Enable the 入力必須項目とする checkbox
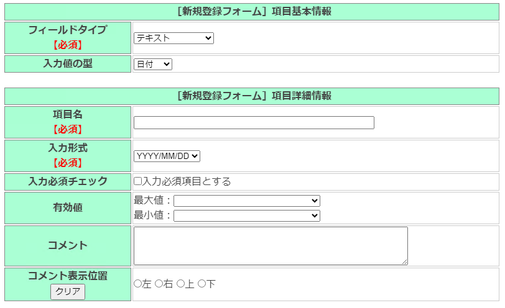Image resolution: width=505 pixels, height=308 pixels. click(x=138, y=181)
